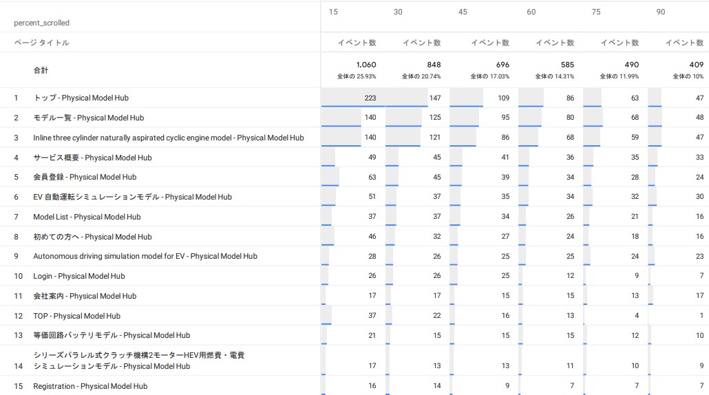Click the total 1,060 events cell

(x=365, y=65)
